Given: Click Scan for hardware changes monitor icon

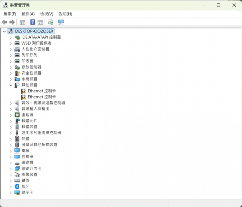Looking at the screenshot, I should (x=61, y=22).
